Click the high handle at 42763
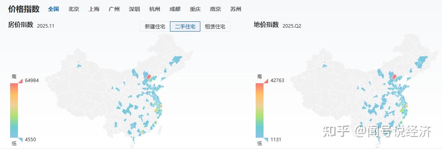This screenshot has height=149, width=442. (x=266, y=81)
